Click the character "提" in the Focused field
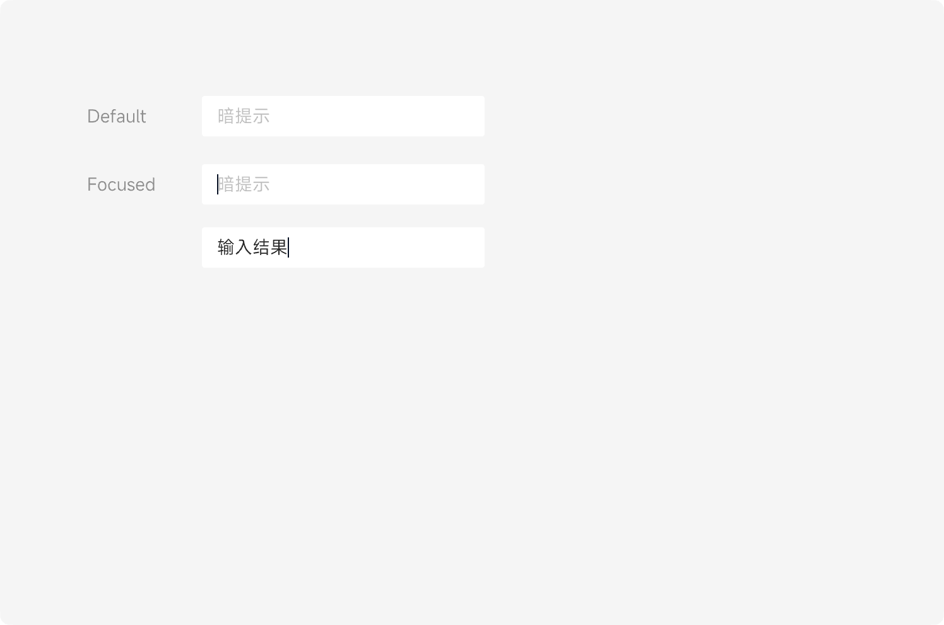 [244, 184]
